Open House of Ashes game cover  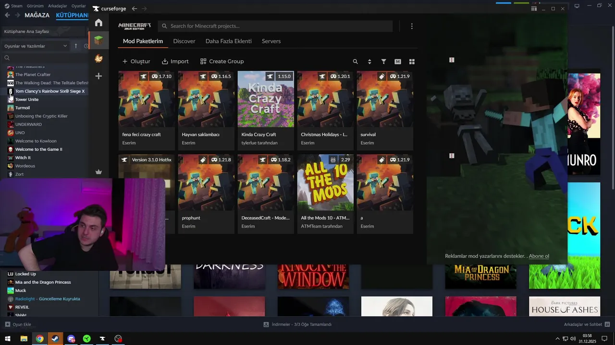[565, 306]
